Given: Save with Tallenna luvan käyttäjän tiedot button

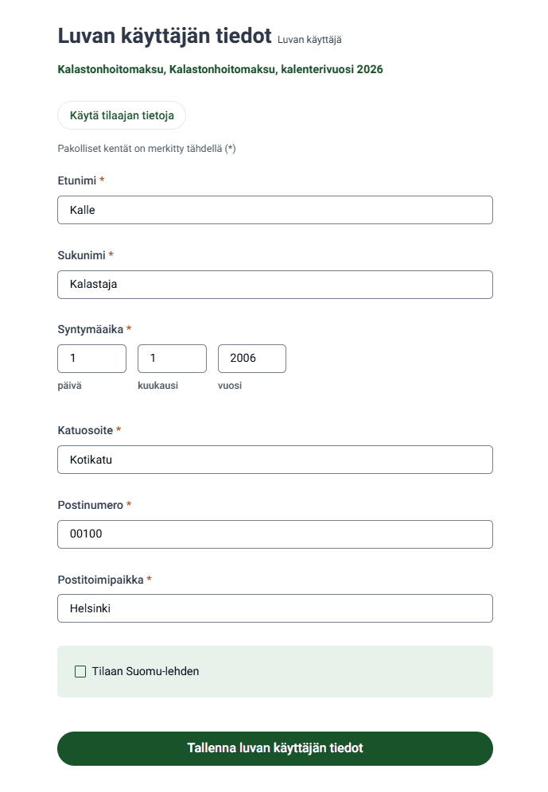Looking at the screenshot, I should tap(275, 748).
